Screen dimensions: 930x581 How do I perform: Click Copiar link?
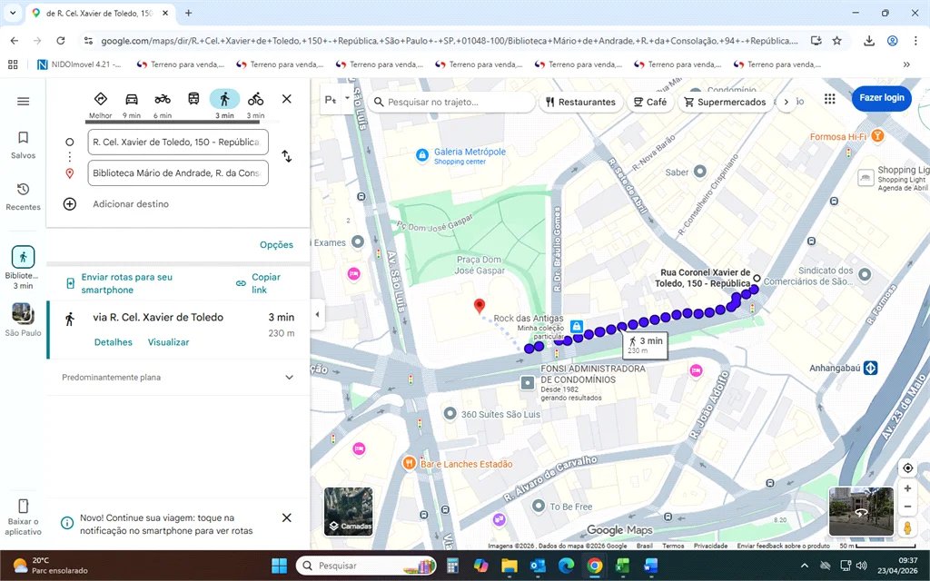[258, 283]
